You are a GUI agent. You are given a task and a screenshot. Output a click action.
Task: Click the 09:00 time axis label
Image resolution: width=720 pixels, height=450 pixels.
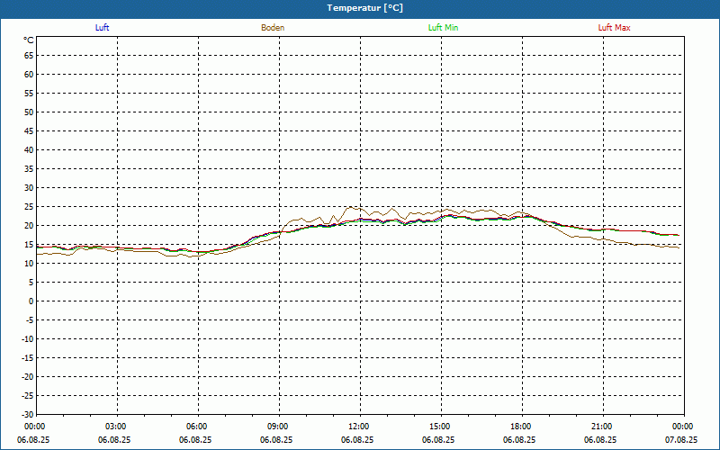(x=278, y=427)
